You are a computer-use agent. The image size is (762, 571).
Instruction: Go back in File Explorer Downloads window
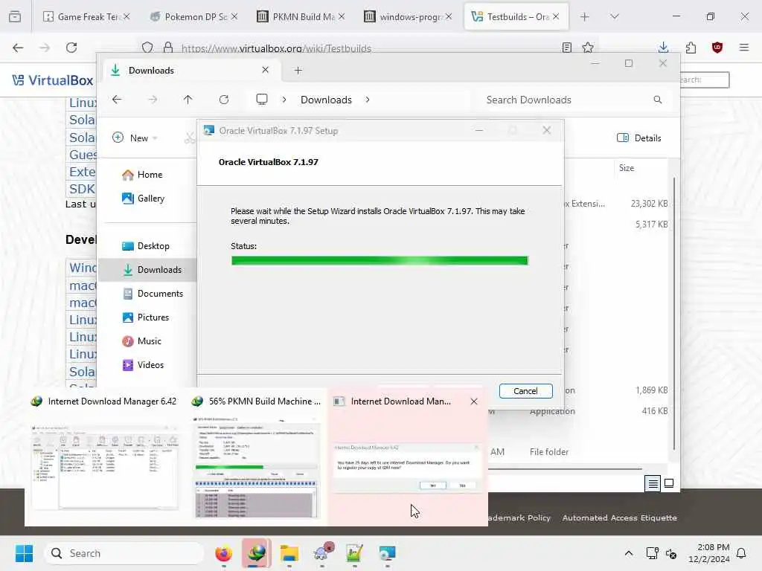[117, 100]
